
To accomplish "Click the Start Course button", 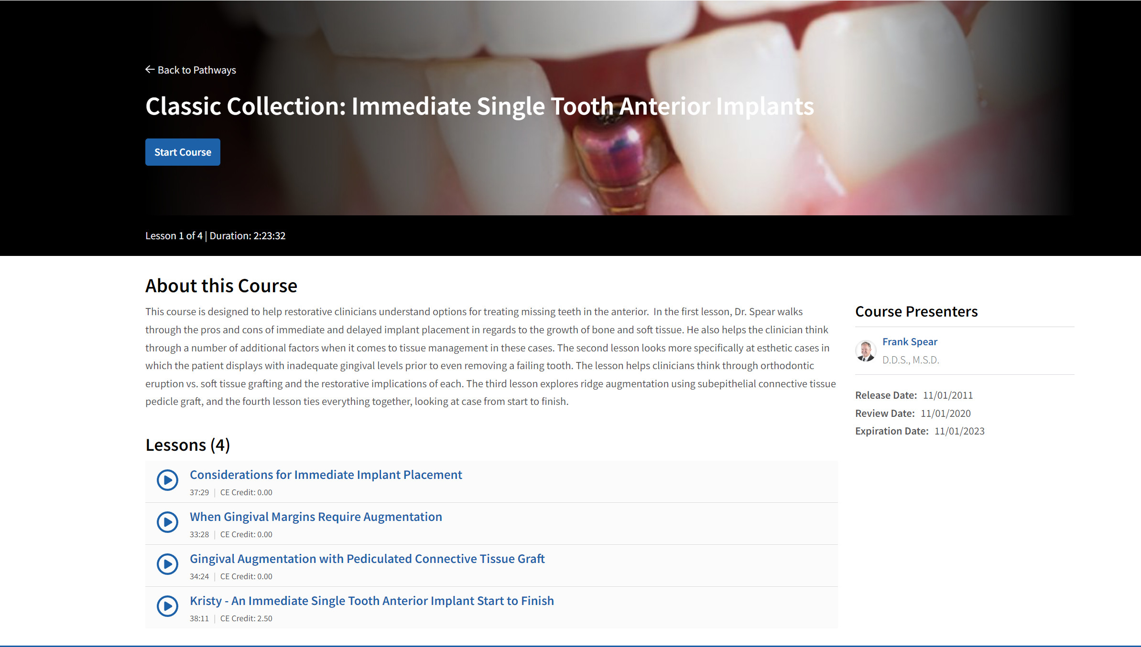I will point(183,152).
